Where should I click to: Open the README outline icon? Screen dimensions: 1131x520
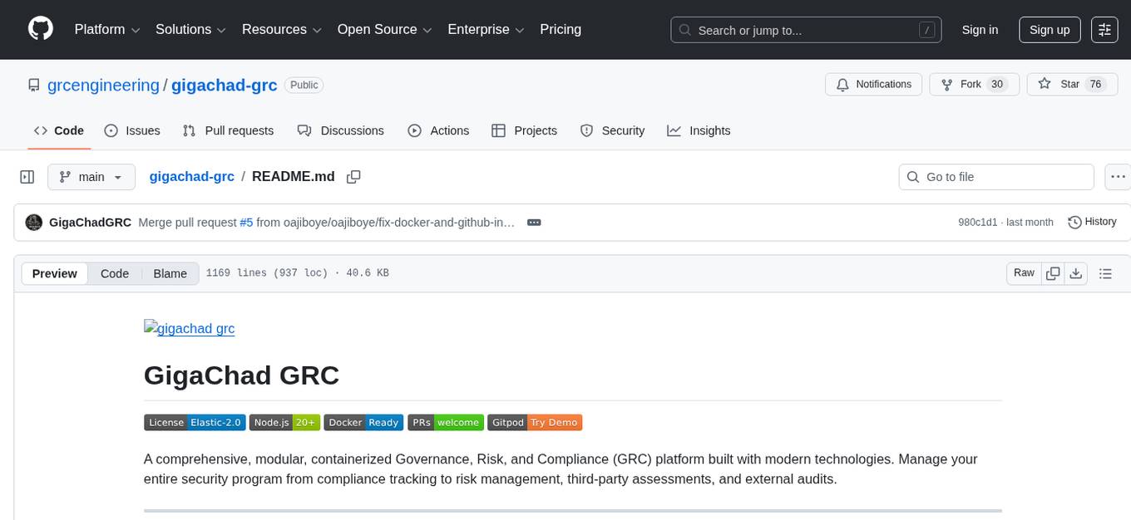pos(1106,272)
